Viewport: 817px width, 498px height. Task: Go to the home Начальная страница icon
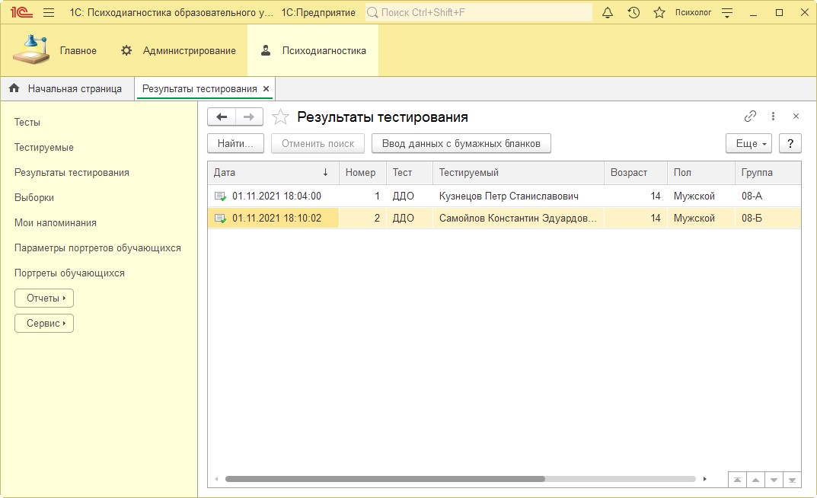(14, 88)
